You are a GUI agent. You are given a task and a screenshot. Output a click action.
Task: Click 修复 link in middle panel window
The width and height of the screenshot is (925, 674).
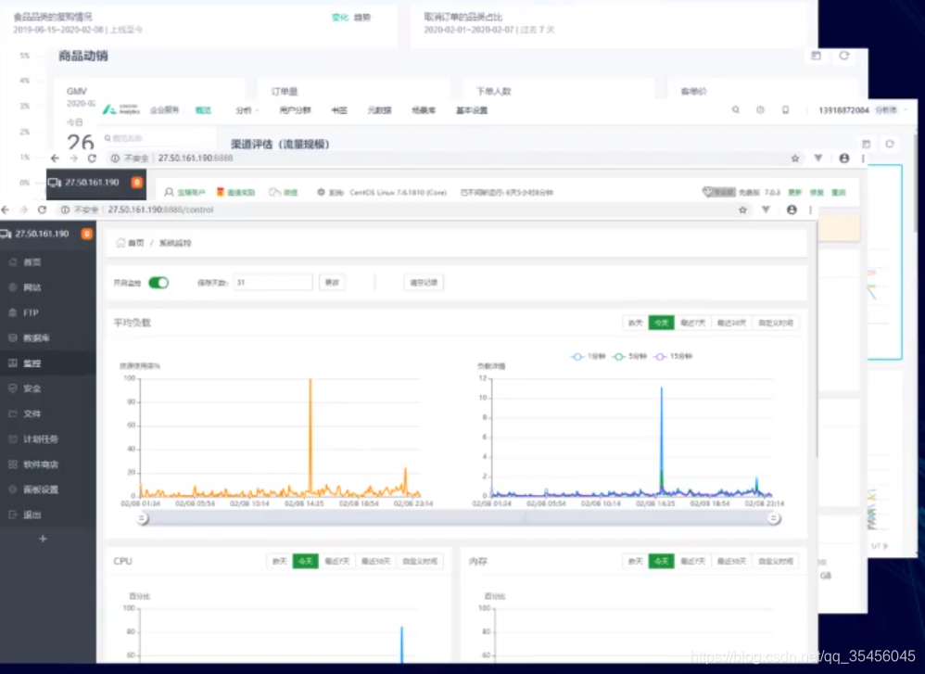tap(817, 193)
